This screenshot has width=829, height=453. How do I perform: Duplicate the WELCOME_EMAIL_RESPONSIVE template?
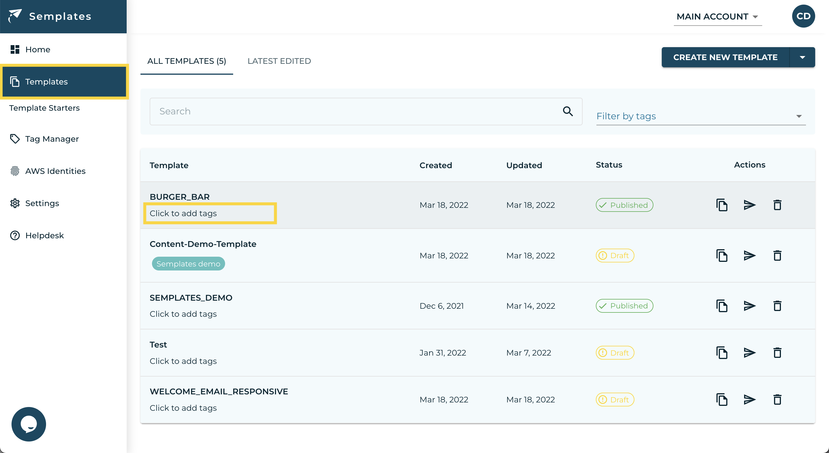coord(722,400)
